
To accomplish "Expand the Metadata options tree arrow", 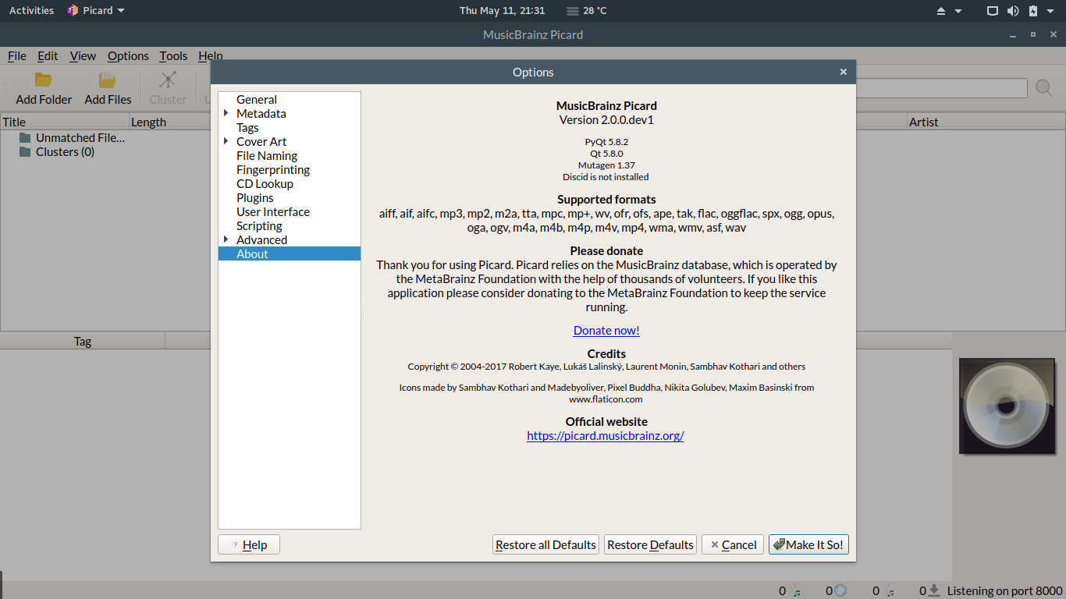I will point(226,113).
